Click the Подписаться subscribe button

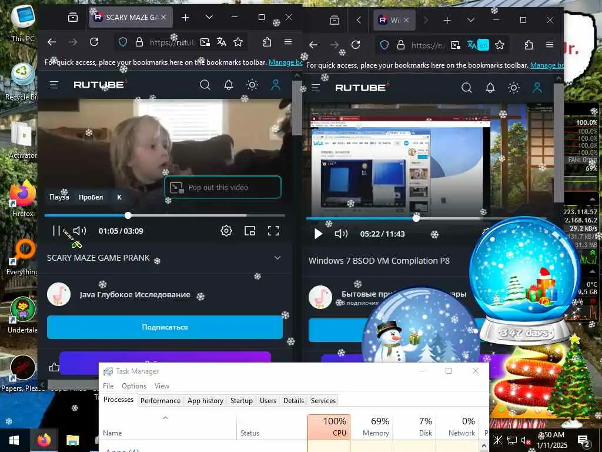165,327
